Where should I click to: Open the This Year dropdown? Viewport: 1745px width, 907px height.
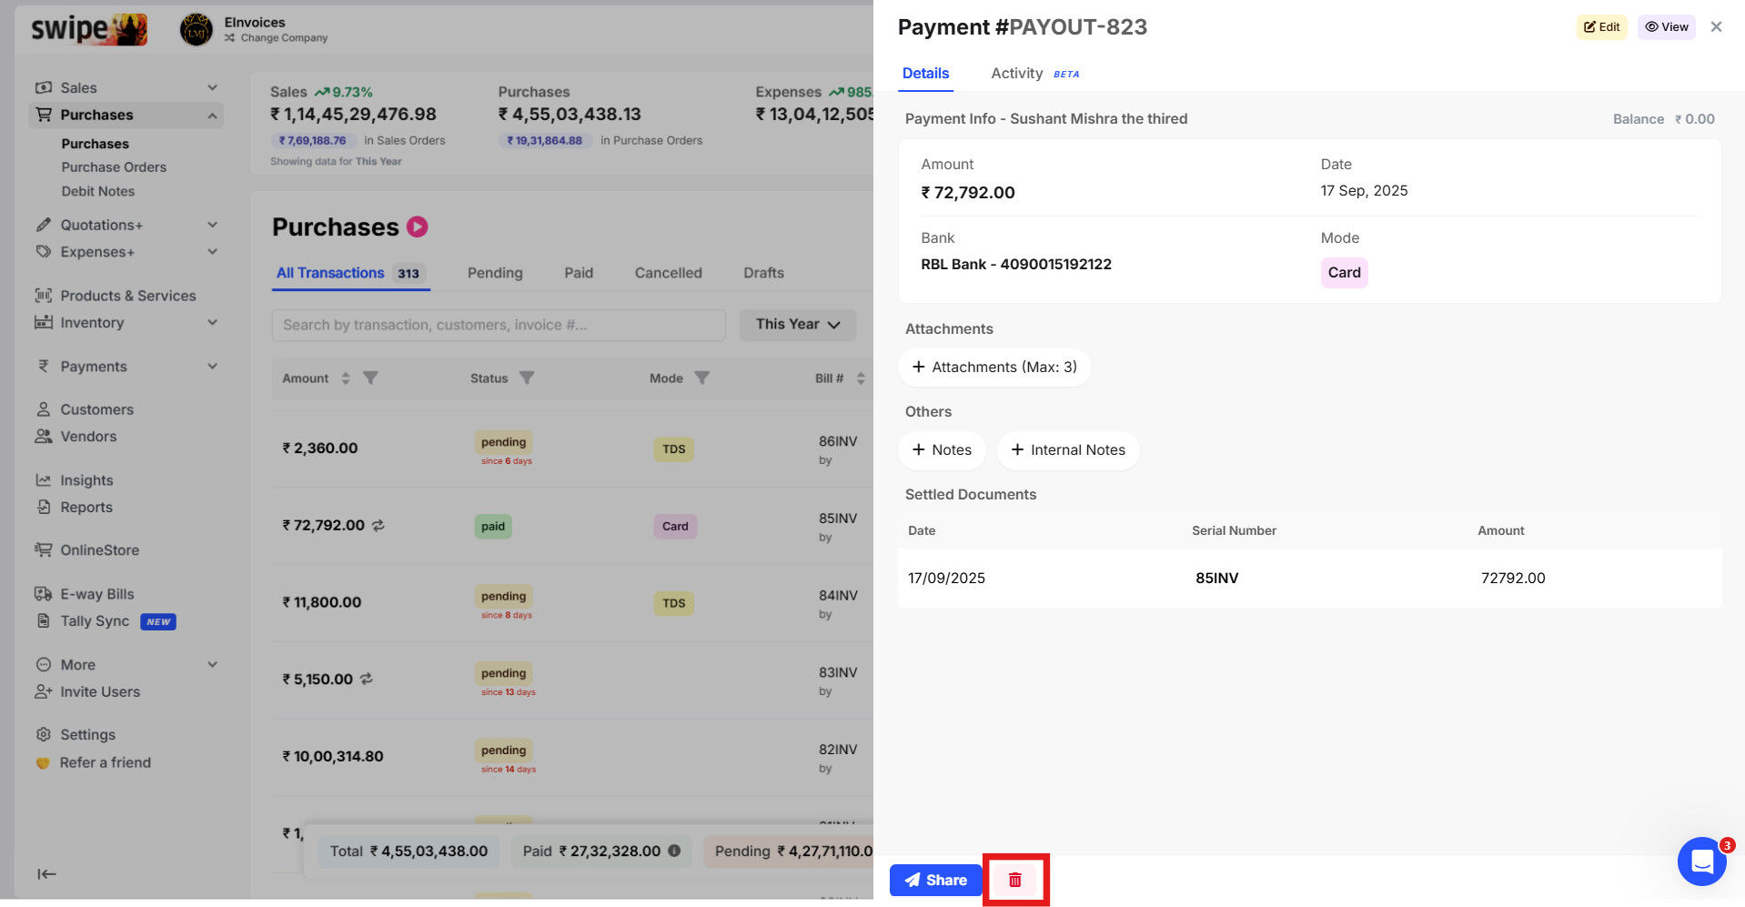pyautogui.click(x=797, y=325)
